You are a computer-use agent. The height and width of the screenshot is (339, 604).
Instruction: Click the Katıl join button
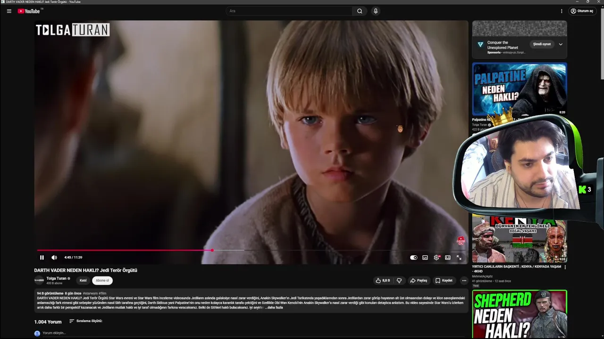[x=83, y=280]
